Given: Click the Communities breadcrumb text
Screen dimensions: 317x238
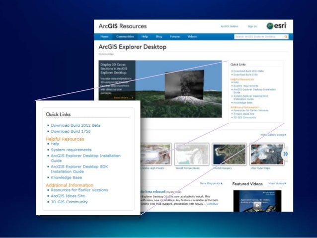Looking at the screenshot, I should [106, 54].
